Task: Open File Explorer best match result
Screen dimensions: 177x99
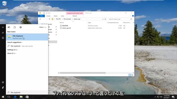Action: [x=27, y=37]
